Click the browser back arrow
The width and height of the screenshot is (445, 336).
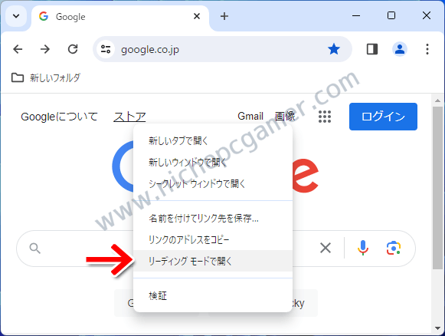[x=18, y=49]
